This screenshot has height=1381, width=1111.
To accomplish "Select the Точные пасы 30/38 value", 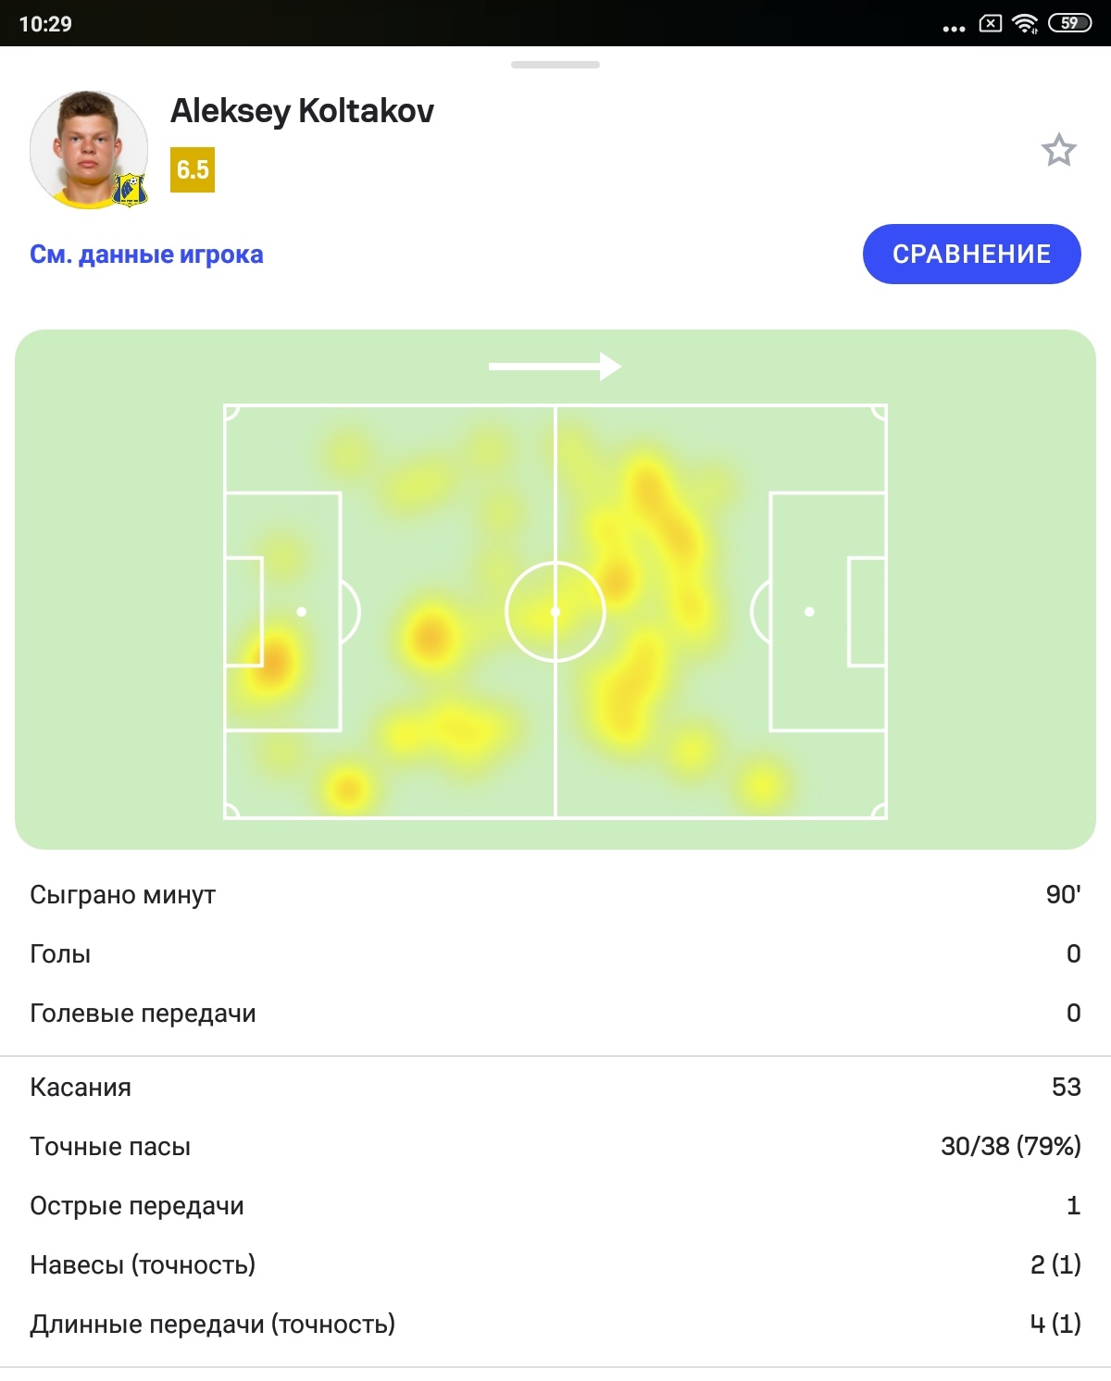I will [x=1011, y=1146].
